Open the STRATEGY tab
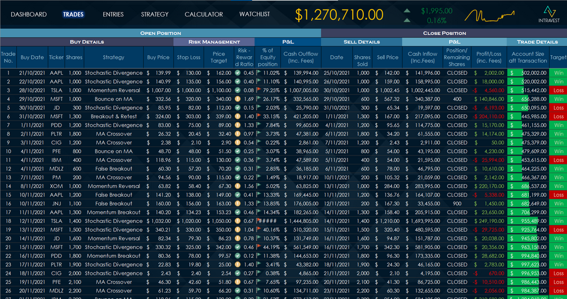The height and width of the screenshot is (299, 567). click(x=155, y=15)
